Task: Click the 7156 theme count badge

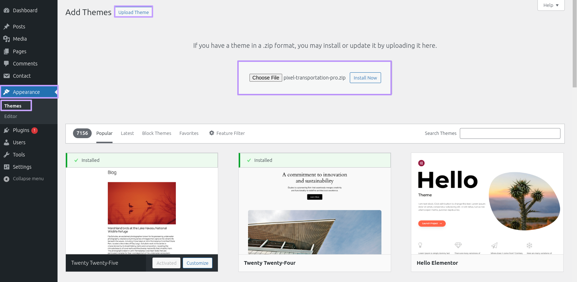Action: (82, 133)
